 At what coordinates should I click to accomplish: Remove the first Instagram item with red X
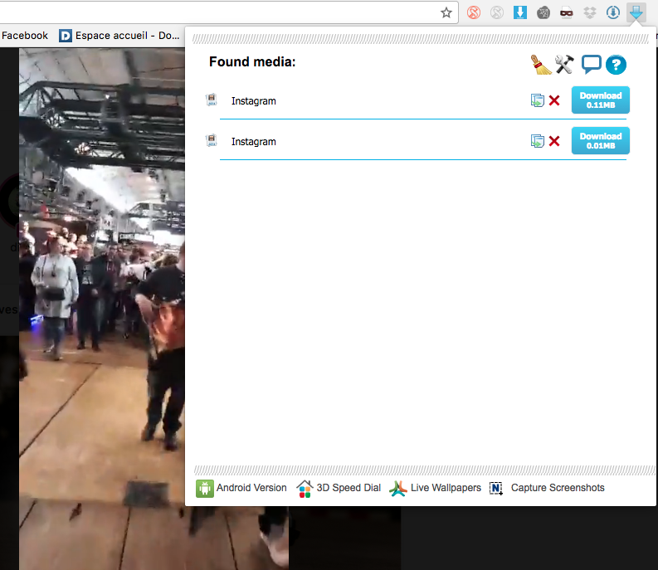(x=554, y=100)
